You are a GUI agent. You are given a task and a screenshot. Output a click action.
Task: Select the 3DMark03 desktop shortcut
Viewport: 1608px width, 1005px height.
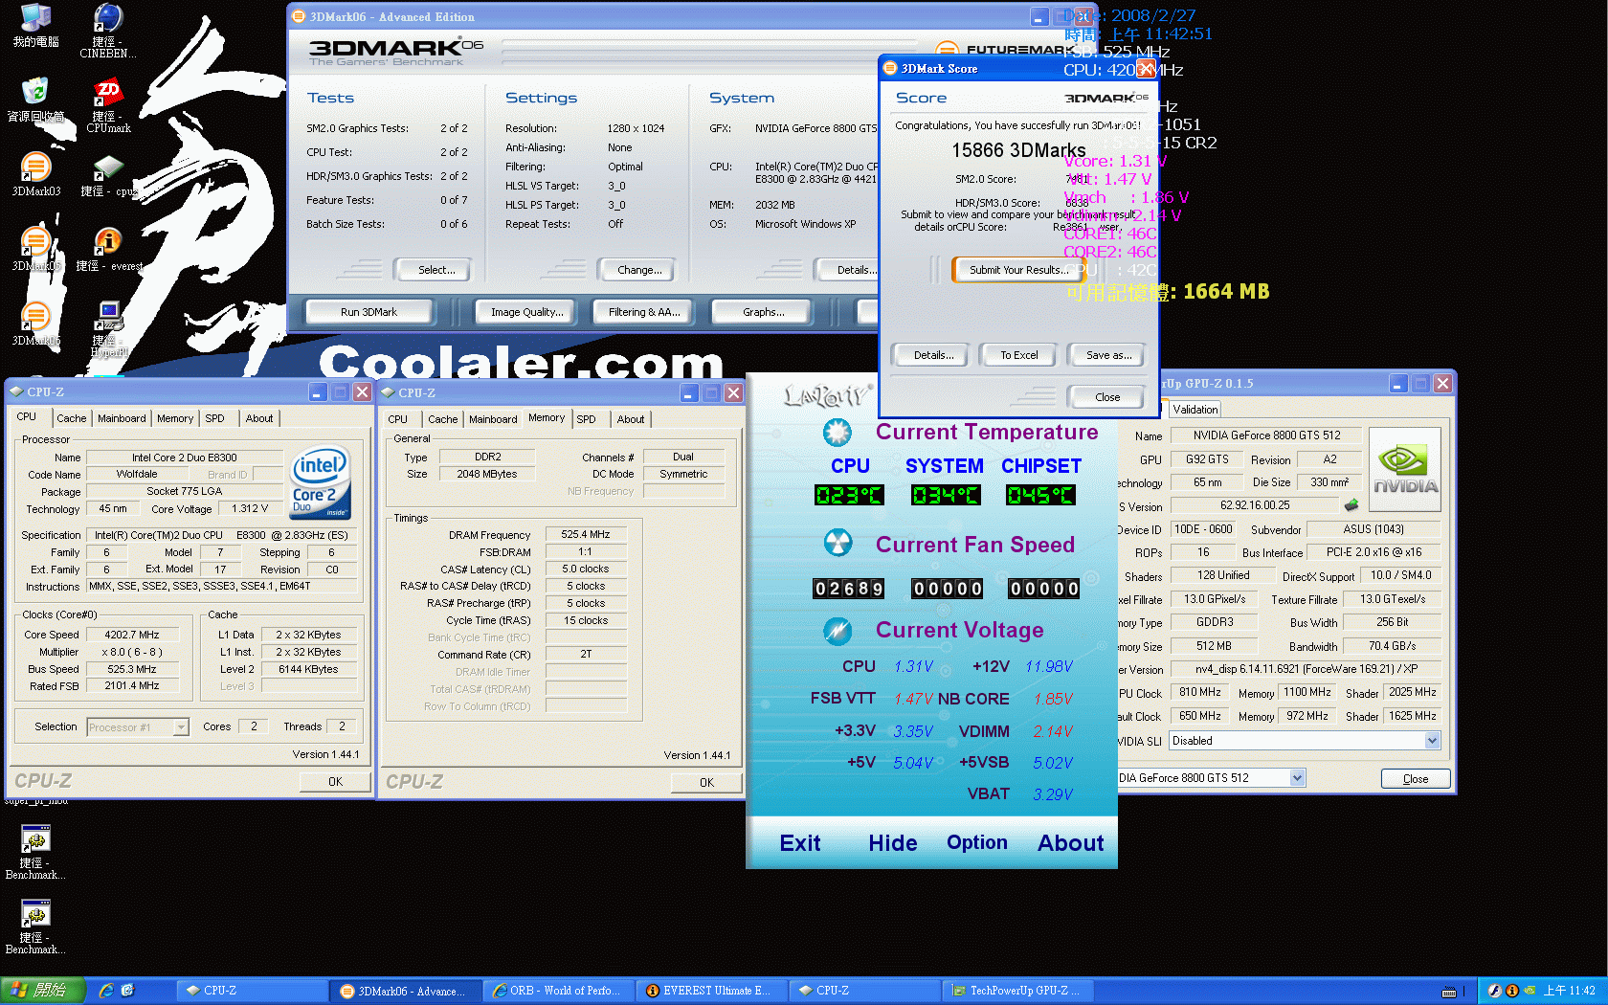[x=35, y=174]
